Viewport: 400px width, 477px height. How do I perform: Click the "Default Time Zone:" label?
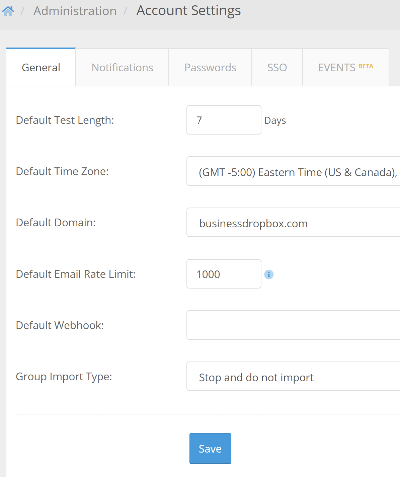62,171
